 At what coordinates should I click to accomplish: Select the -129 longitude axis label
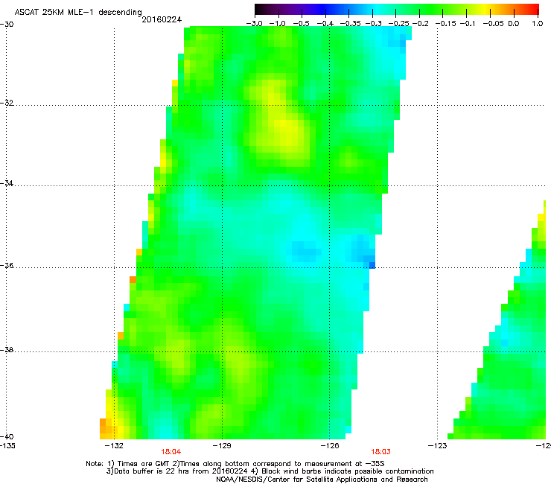pyautogui.click(x=222, y=446)
